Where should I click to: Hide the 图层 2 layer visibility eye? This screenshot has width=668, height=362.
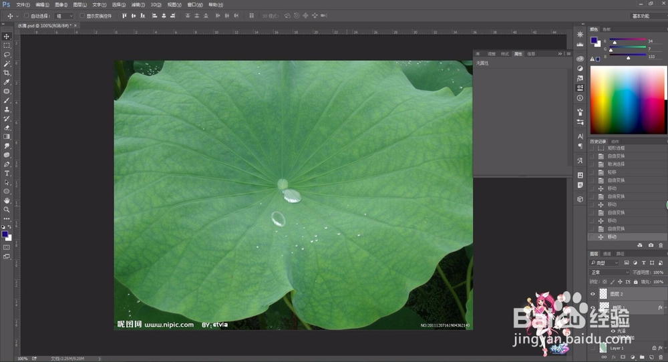[593, 294]
